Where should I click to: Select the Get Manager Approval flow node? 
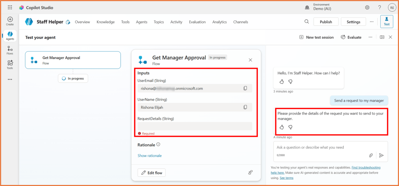point(73,60)
